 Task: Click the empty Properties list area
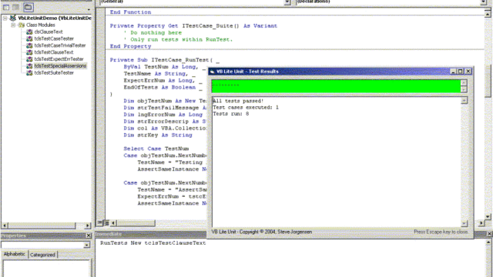point(46,269)
